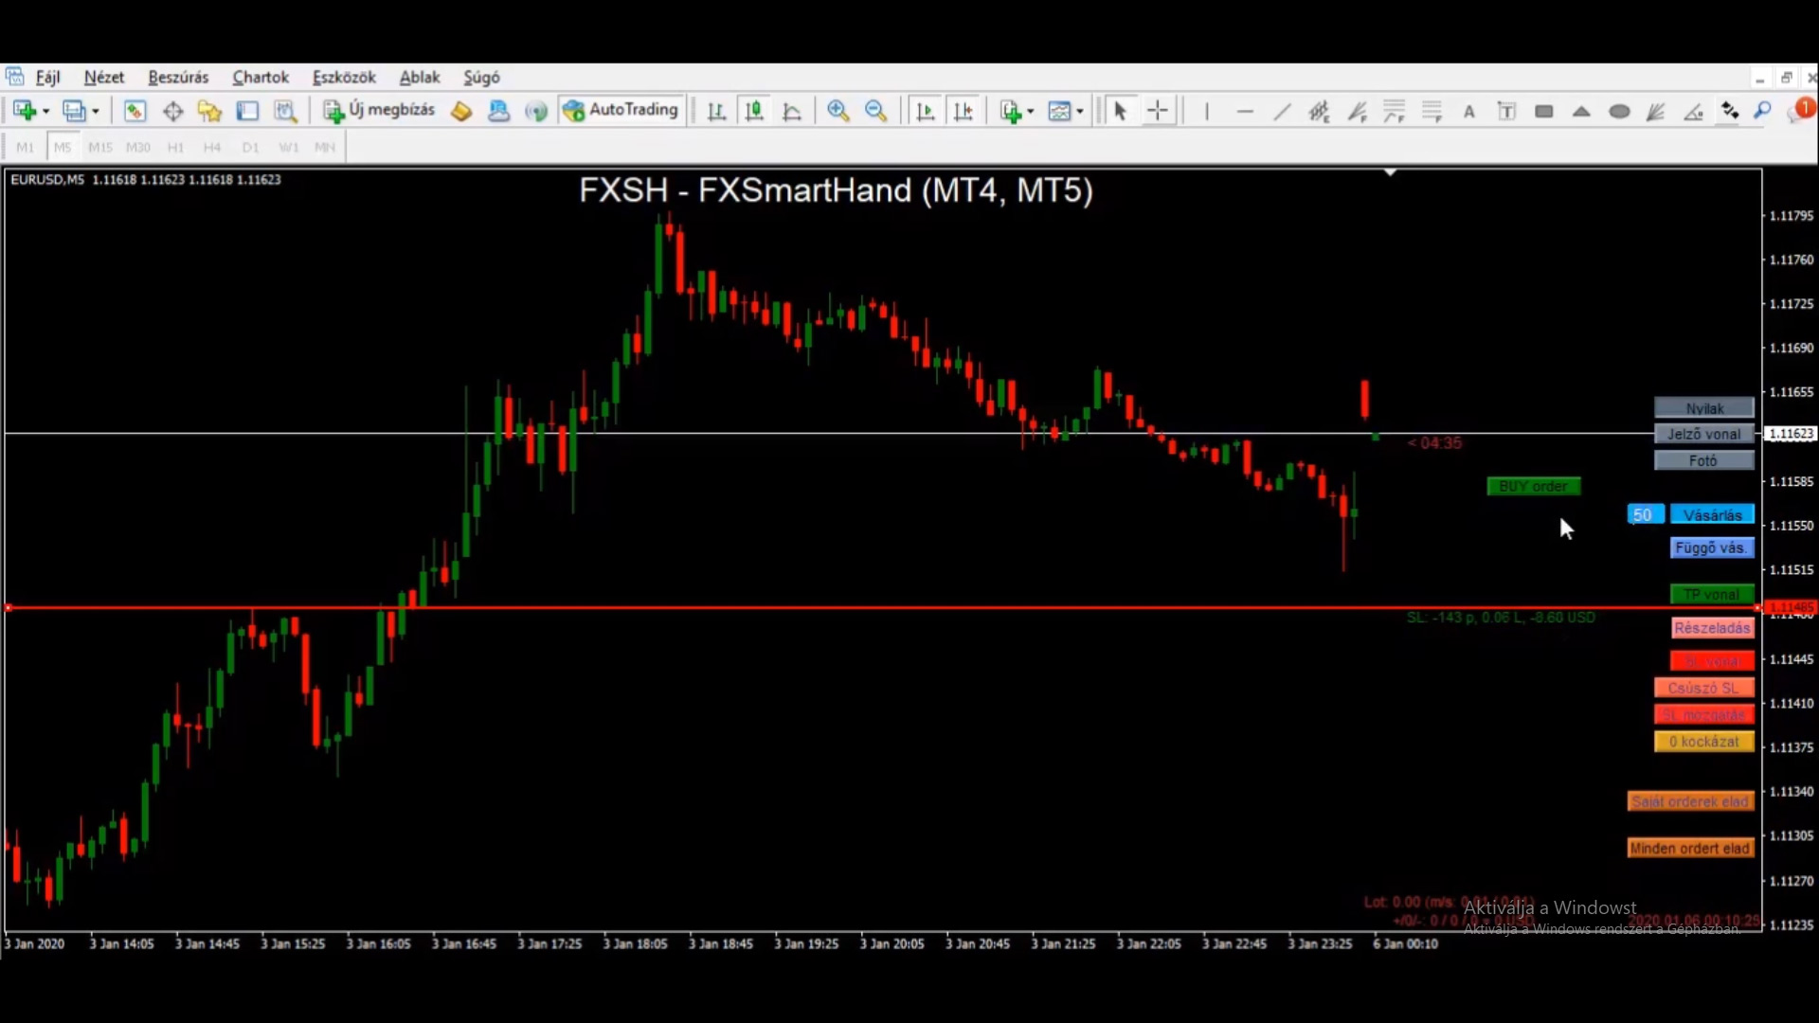Click the Részeladás button
This screenshot has height=1023, width=1819.
(x=1712, y=628)
